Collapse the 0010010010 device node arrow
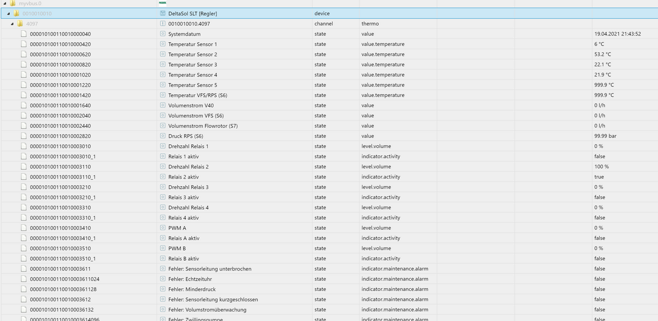Viewport: 658px width, 321px height. pyautogui.click(x=9, y=13)
